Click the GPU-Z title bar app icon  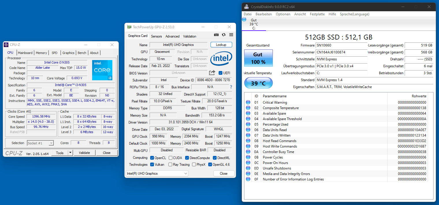tap(129, 27)
